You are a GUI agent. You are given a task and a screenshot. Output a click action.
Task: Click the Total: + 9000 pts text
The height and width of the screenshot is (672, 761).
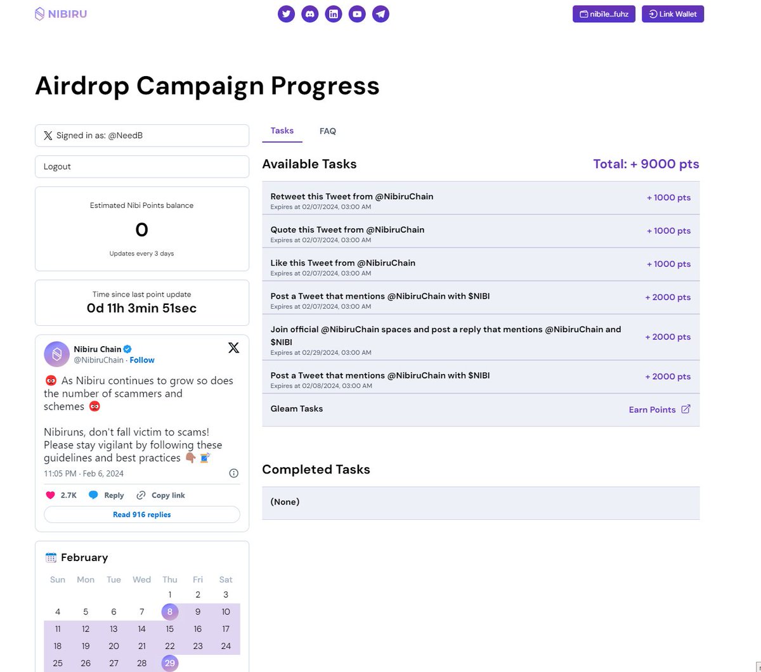646,164
